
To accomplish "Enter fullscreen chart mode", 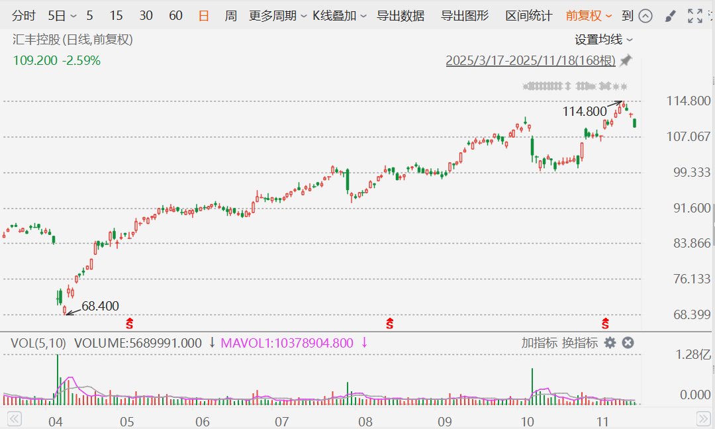I will 694,16.
